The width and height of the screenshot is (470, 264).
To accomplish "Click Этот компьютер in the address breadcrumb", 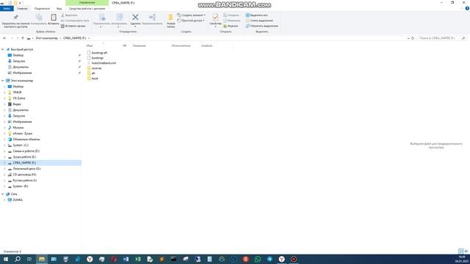I will [x=46, y=38].
